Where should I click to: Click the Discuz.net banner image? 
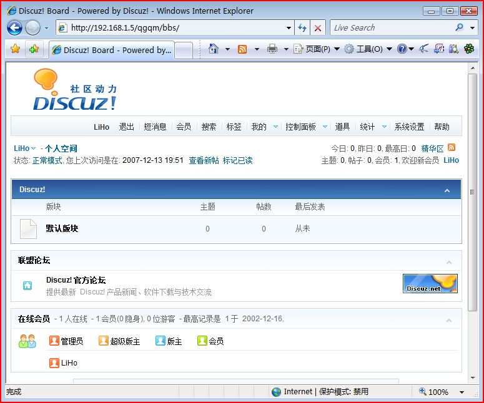(x=430, y=283)
